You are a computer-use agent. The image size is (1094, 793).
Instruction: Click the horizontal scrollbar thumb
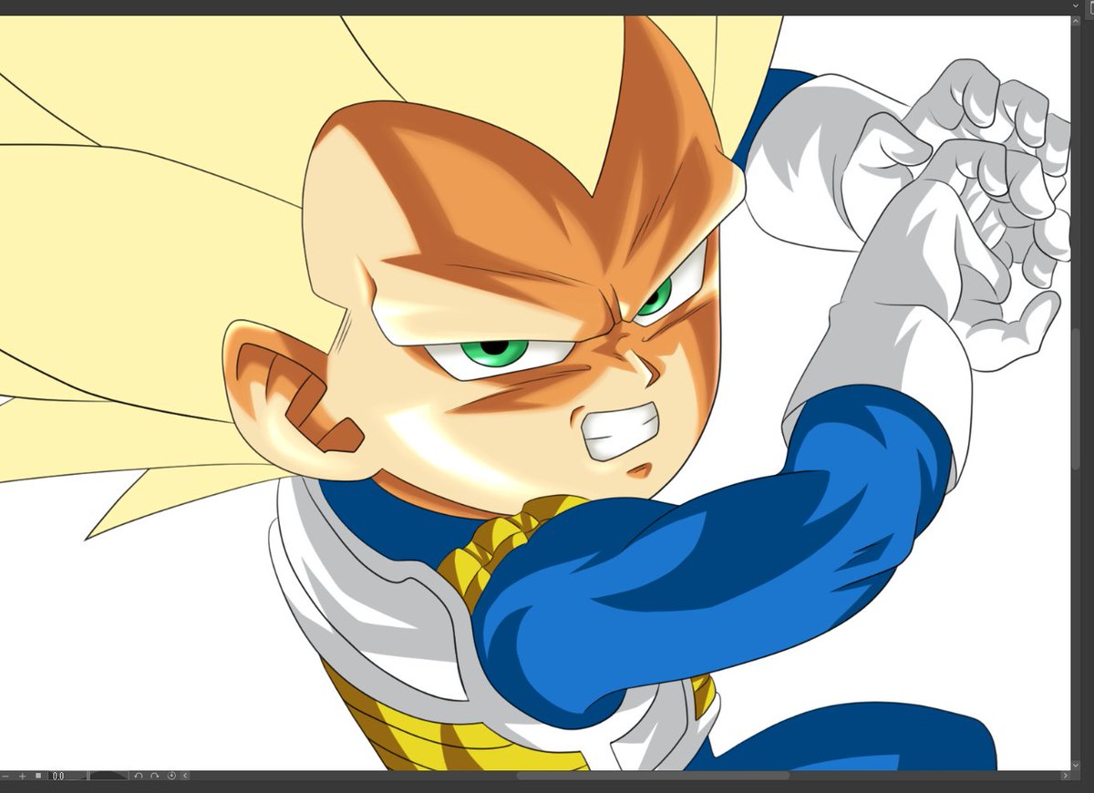(x=653, y=776)
